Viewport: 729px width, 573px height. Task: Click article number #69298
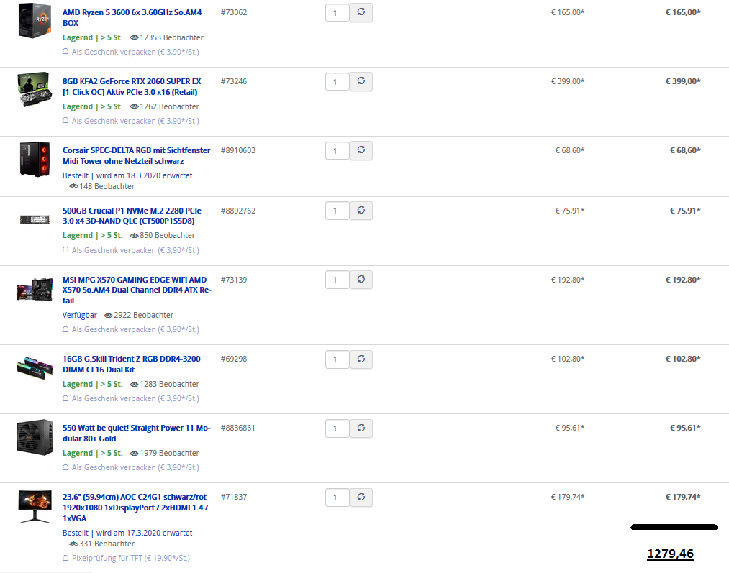pos(234,359)
